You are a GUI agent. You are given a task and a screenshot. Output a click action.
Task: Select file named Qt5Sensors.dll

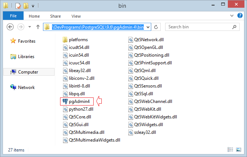pyautogui.click(x=148, y=86)
